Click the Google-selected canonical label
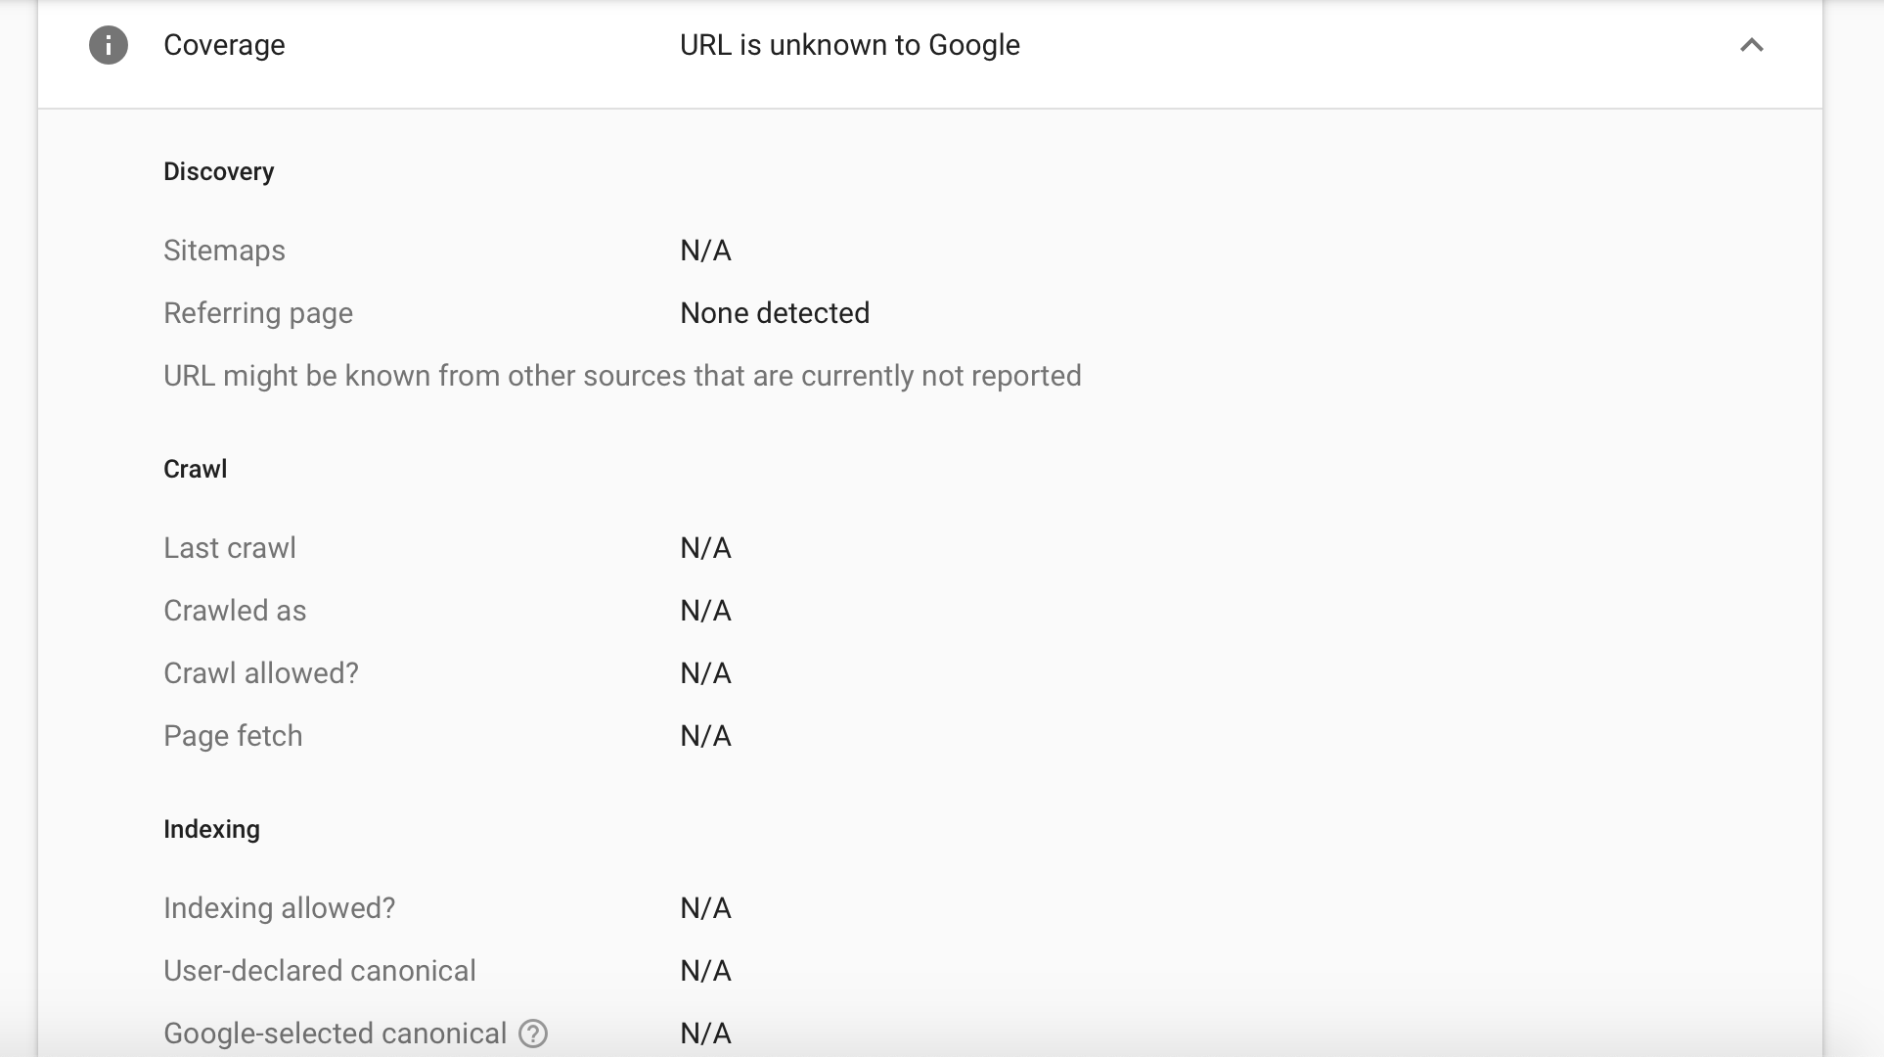 point(335,1034)
